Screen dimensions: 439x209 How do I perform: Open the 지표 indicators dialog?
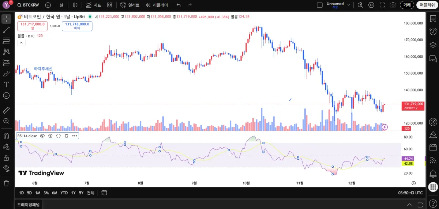coord(94,5)
